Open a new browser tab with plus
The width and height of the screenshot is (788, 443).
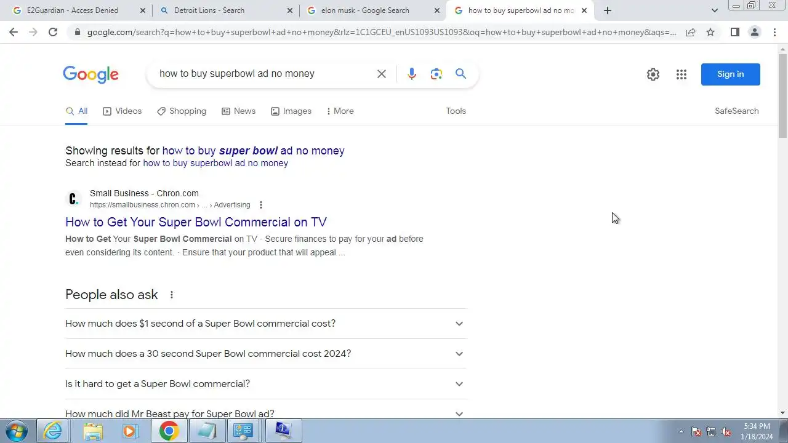click(x=608, y=10)
